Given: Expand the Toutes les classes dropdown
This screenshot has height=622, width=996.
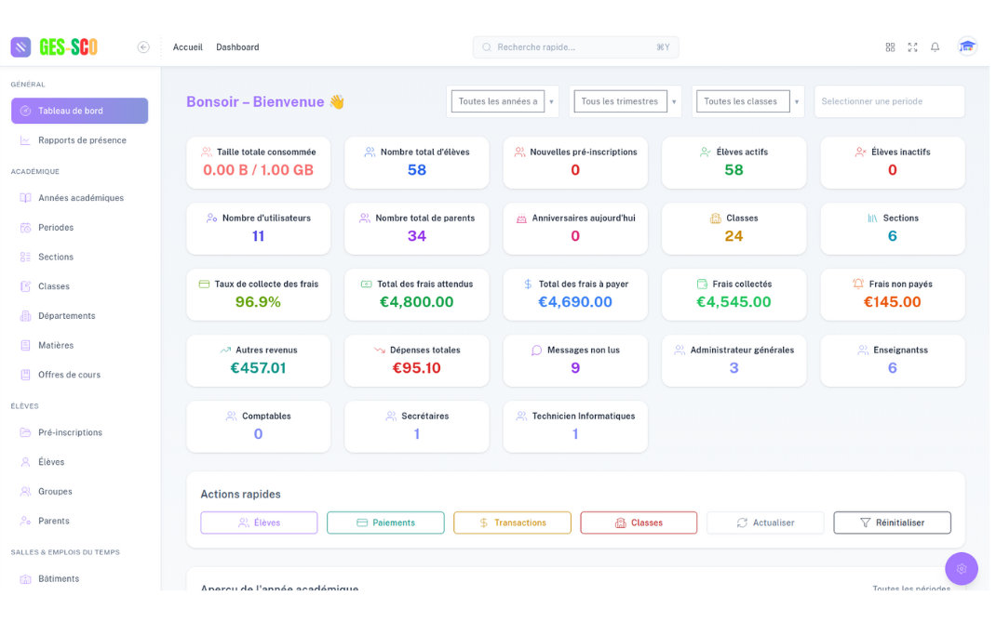Looking at the screenshot, I should point(747,101).
